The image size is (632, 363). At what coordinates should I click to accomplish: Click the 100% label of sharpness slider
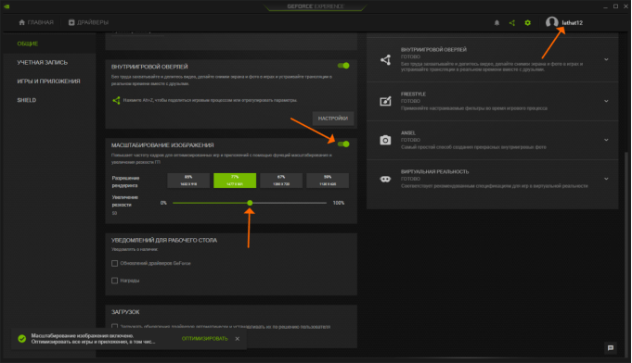[339, 203]
